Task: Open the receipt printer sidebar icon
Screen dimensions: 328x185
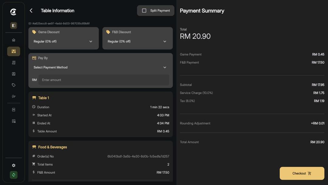Action: point(13,62)
